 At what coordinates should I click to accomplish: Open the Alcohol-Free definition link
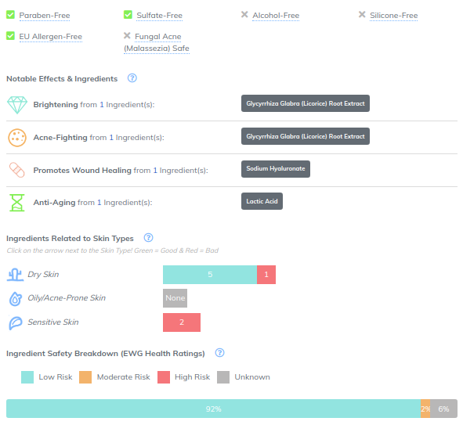(x=276, y=16)
